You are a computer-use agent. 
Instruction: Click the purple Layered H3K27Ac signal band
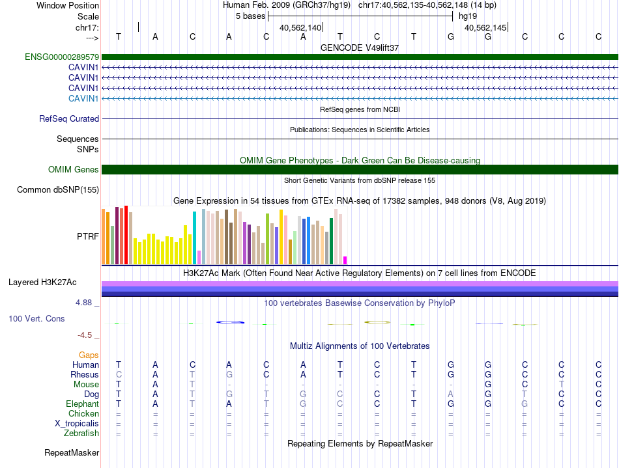coord(360,284)
